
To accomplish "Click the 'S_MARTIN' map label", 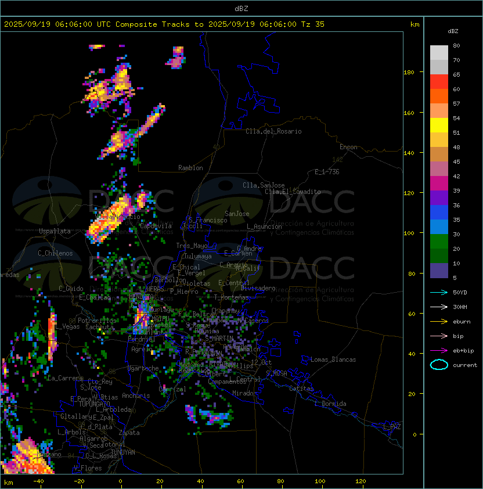I will point(219,339).
